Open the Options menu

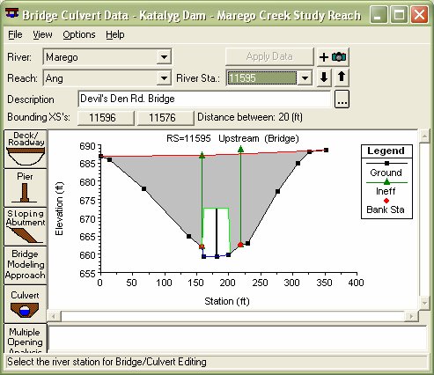[x=79, y=34]
